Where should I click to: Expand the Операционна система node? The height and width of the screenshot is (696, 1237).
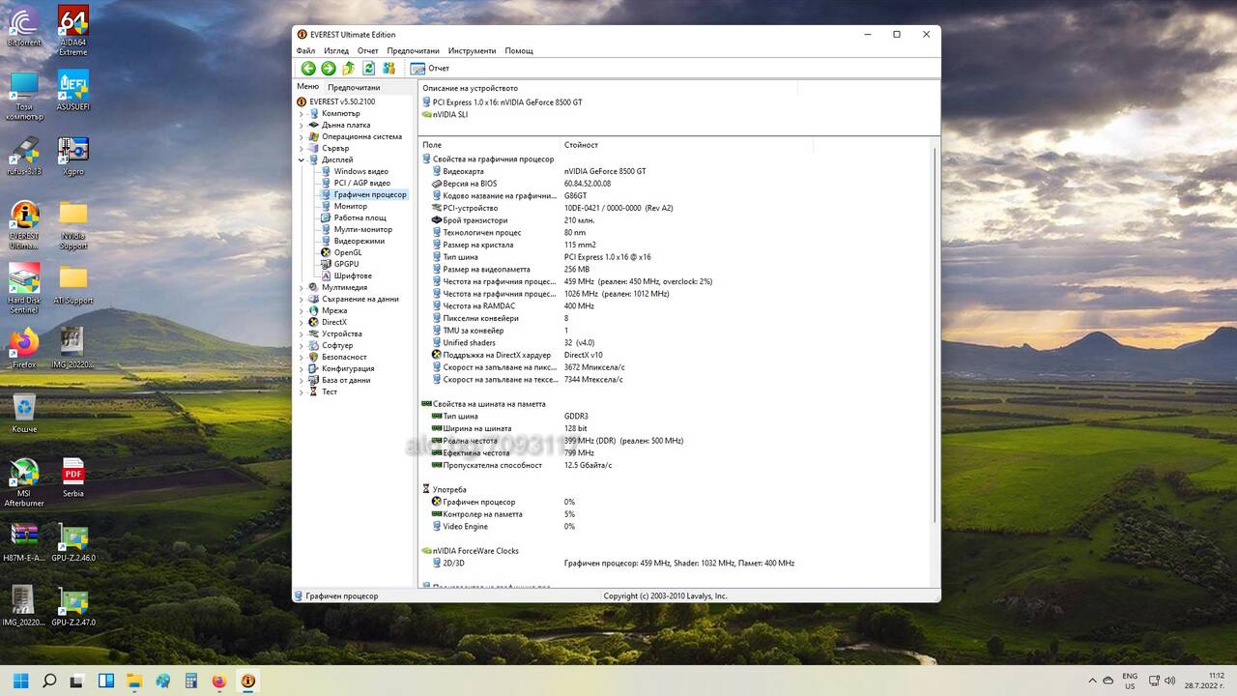pos(301,137)
